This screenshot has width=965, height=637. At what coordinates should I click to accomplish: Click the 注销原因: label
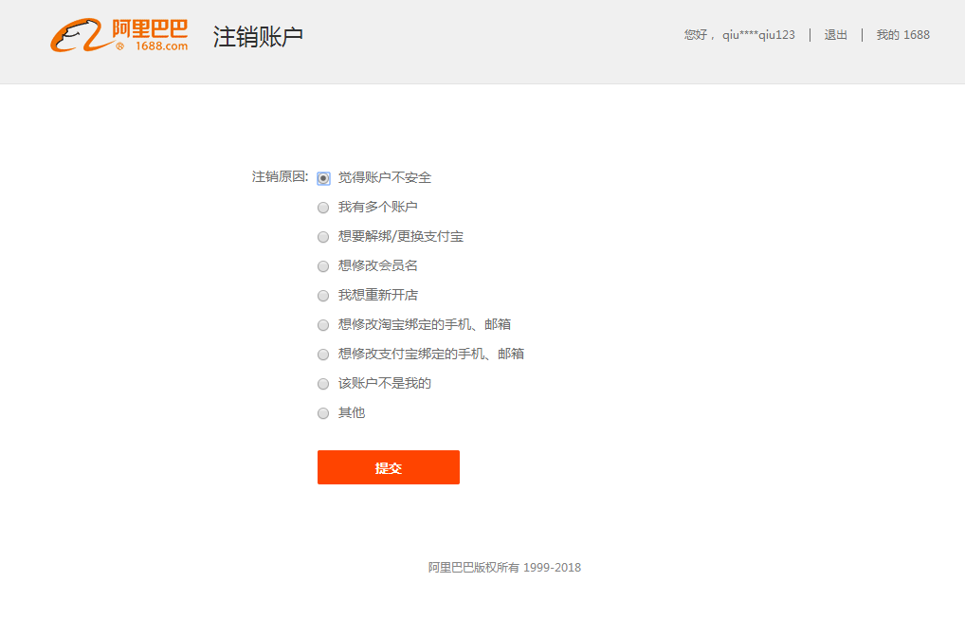tap(280, 177)
